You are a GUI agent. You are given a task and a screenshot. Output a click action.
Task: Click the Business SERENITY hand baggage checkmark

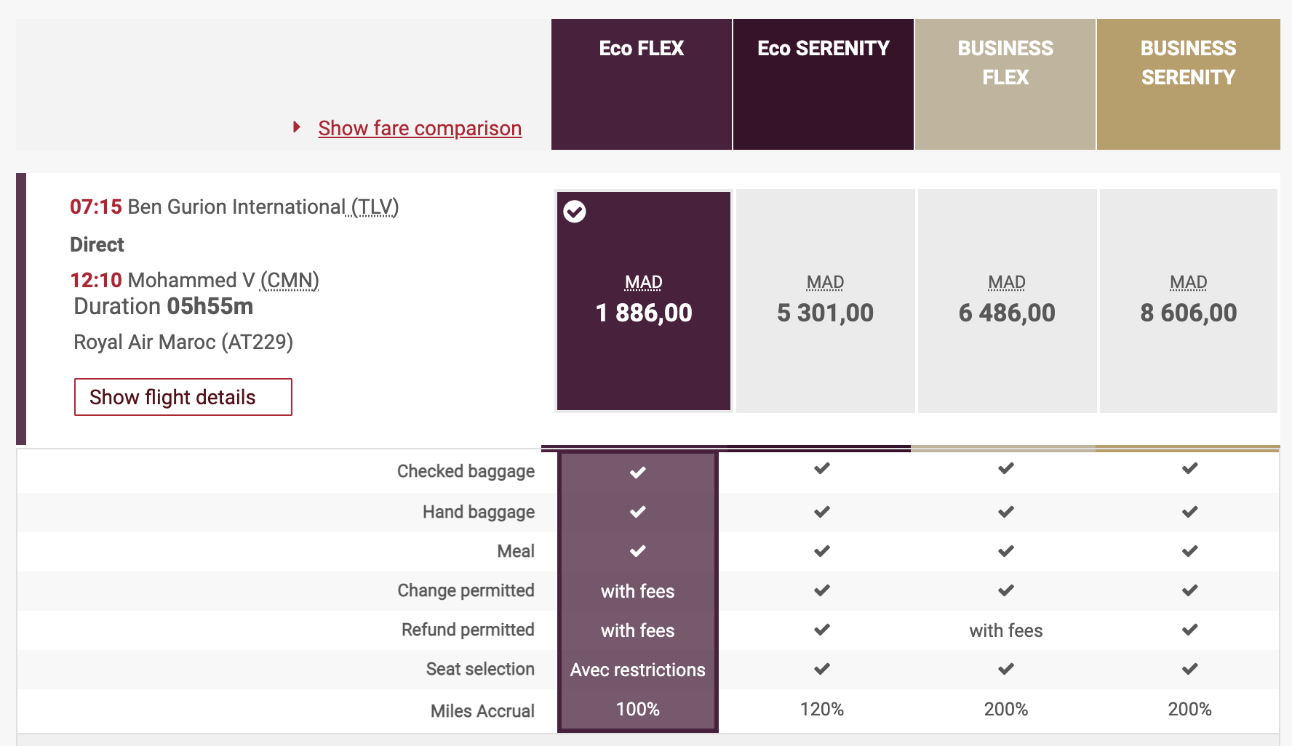pyautogui.click(x=1190, y=512)
